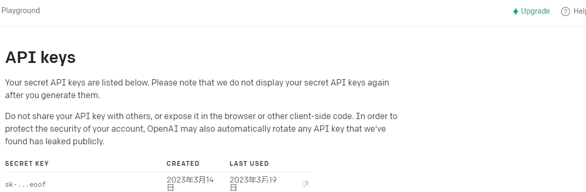Click the API keys page heading
Screen dimensions: 586x192
tap(40, 58)
